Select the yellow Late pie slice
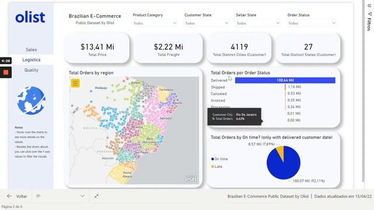Image resolution: width=374 pixels, height=210 pixels. tap(280, 152)
